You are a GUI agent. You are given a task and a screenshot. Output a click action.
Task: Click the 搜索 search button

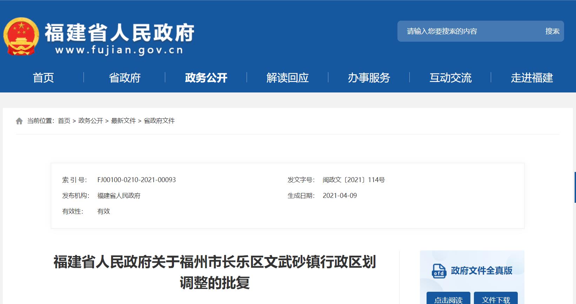click(552, 31)
